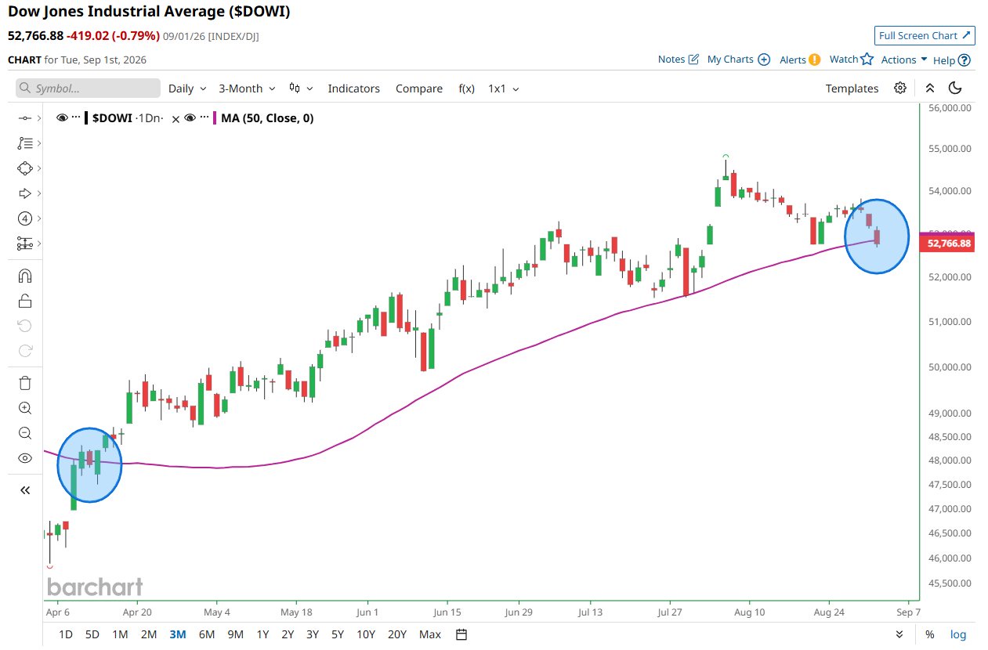Open Templates
Image resolution: width=988 pixels, height=650 pixels.
coord(852,88)
